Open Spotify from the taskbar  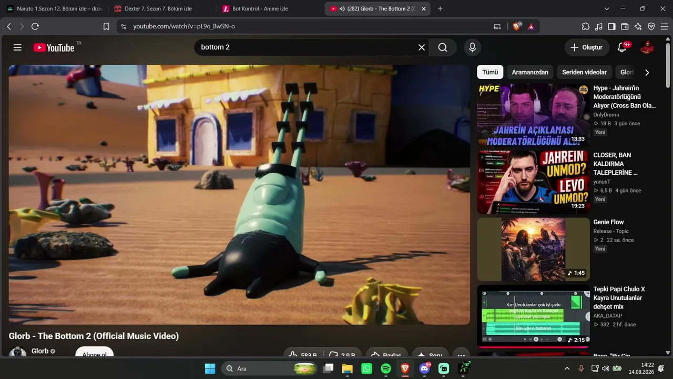(x=385, y=368)
